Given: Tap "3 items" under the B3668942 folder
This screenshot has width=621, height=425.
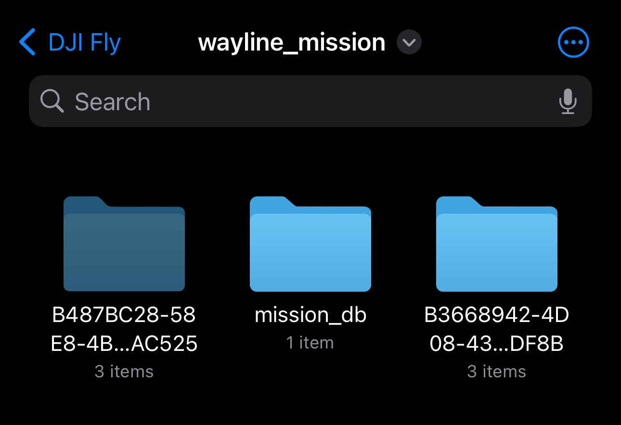Looking at the screenshot, I should (x=497, y=372).
